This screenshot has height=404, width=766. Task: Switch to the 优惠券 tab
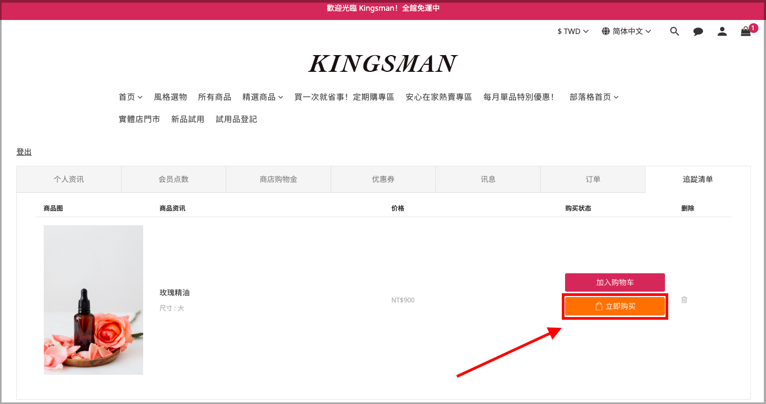pyautogui.click(x=383, y=179)
